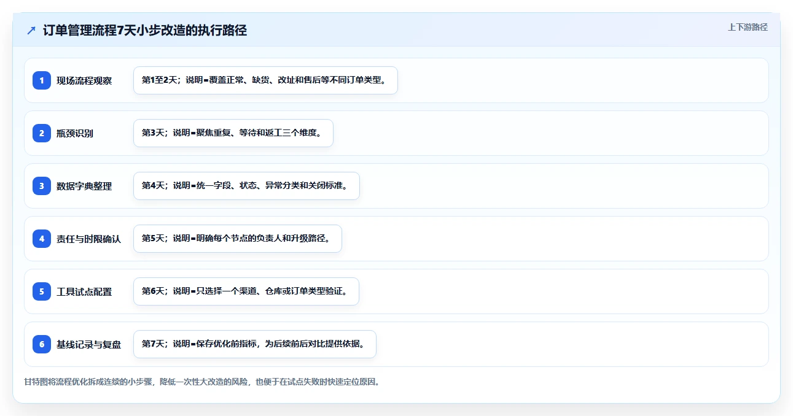Click step number badge 1
The height and width of the screenshot is (416, 793).
click(42, 80)
